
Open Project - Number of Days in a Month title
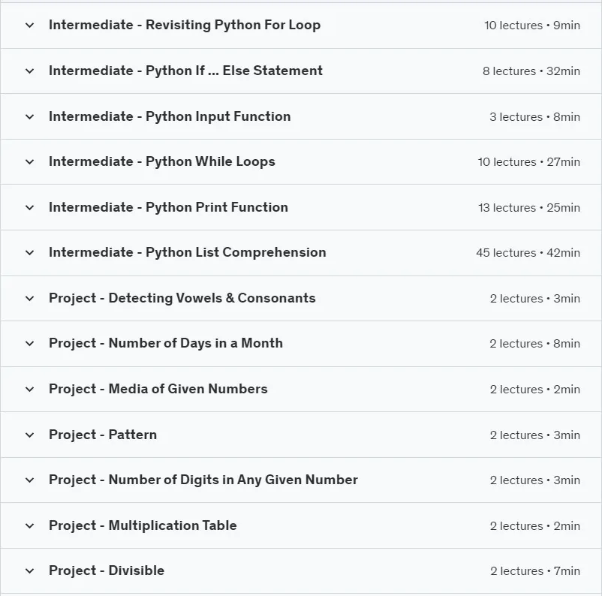(x=166, y=343)
